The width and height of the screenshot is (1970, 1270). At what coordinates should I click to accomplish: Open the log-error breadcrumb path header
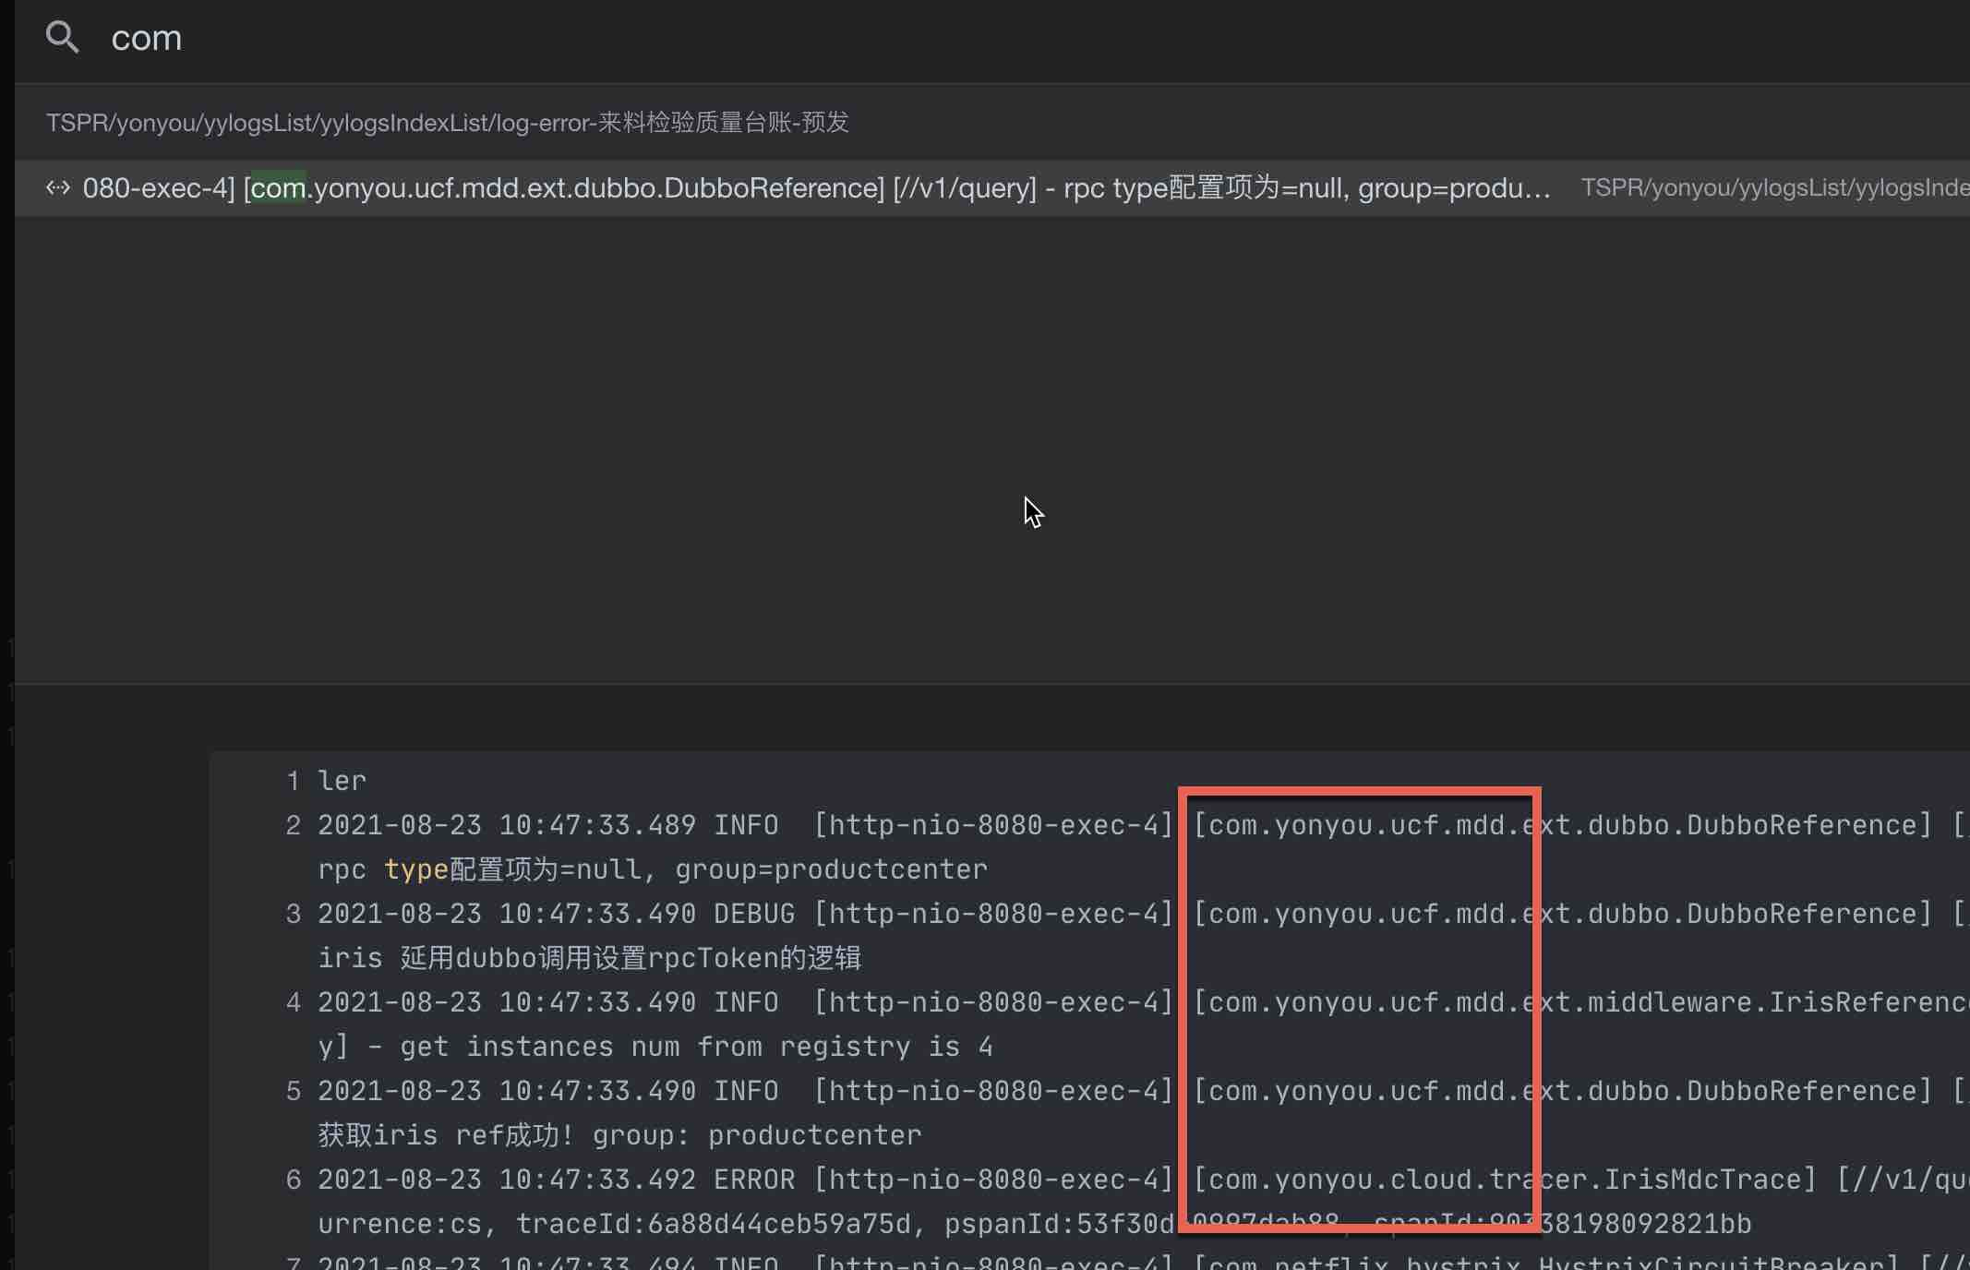point(447,122)
